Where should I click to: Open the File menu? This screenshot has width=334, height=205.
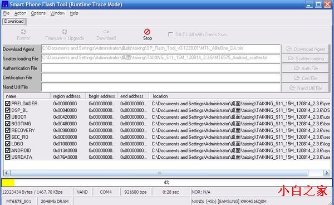pos(6,13)
